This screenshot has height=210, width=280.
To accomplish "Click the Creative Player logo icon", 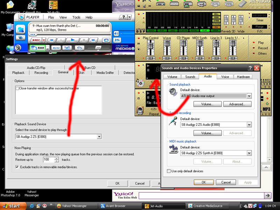I will tap(21, 17).
